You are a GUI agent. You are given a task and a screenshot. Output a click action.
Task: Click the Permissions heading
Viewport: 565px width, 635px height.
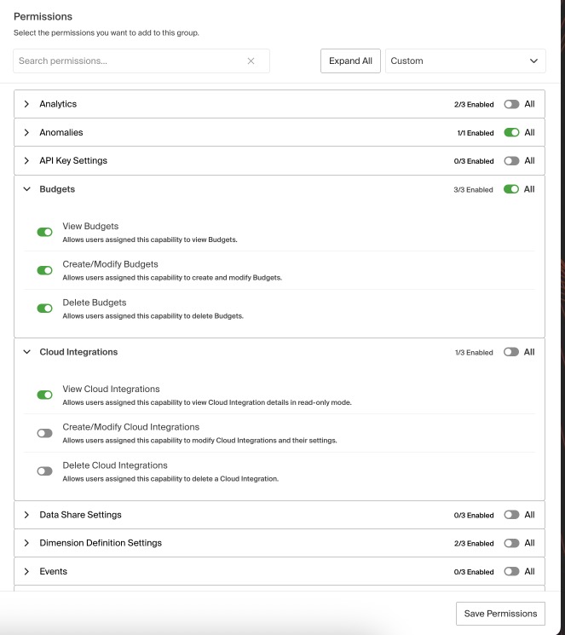43,16
